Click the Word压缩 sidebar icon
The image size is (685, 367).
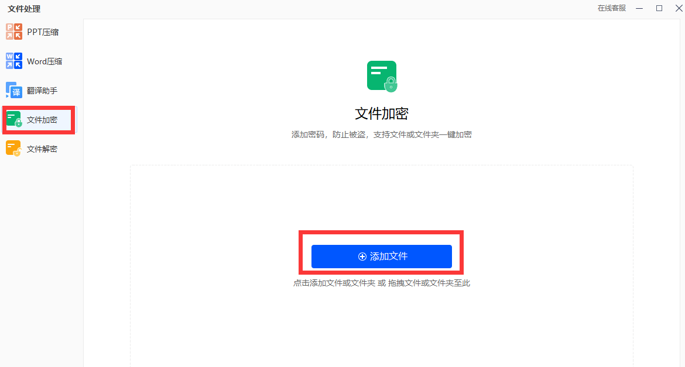tap(14, 61)
